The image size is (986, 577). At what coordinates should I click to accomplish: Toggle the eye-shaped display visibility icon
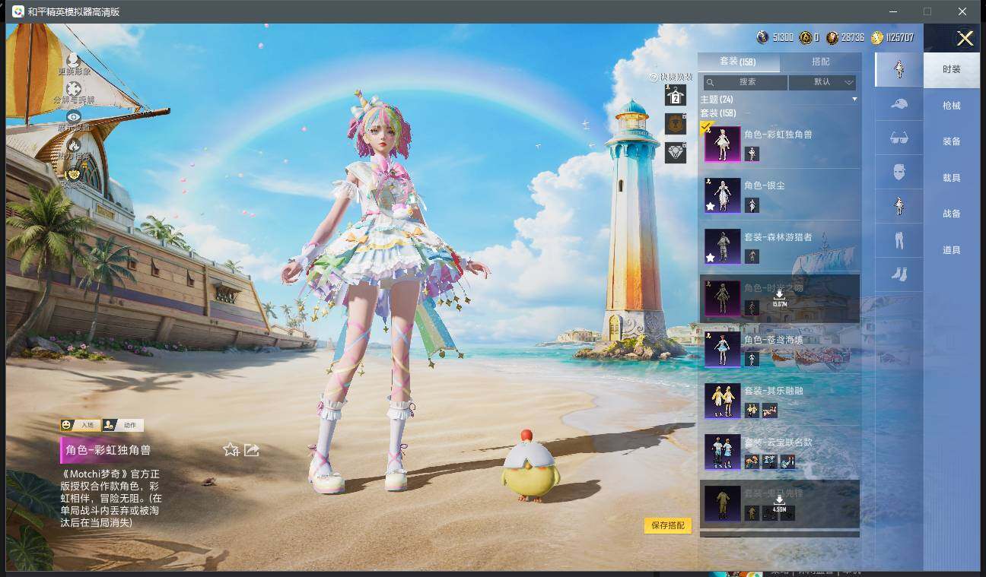(74, 116)
